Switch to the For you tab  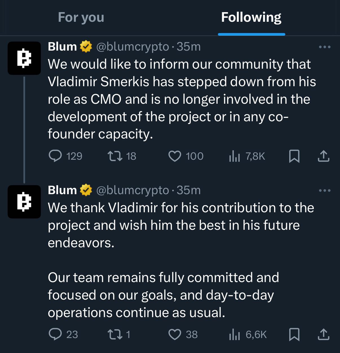pos(81,17)
